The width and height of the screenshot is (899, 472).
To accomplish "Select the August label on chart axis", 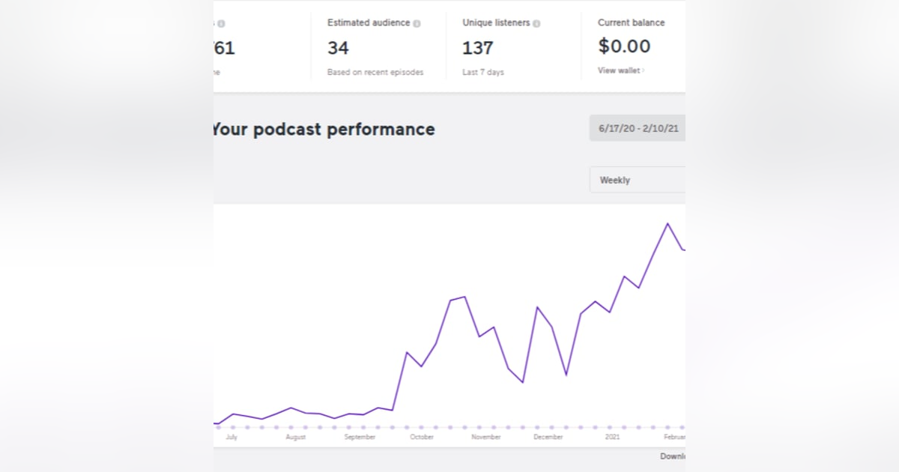I will [296, 437].
